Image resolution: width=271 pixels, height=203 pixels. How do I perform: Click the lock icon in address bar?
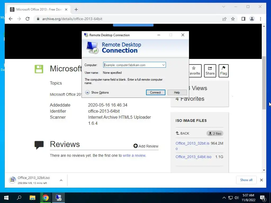38,19
